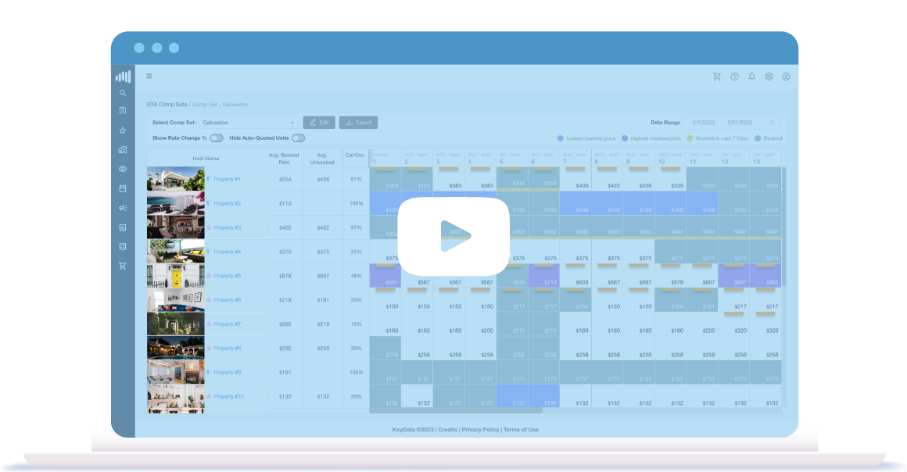907x472 pixels.
Task: Open the user account profile icon
Action: pyautogui.click(x=786, y=77)
